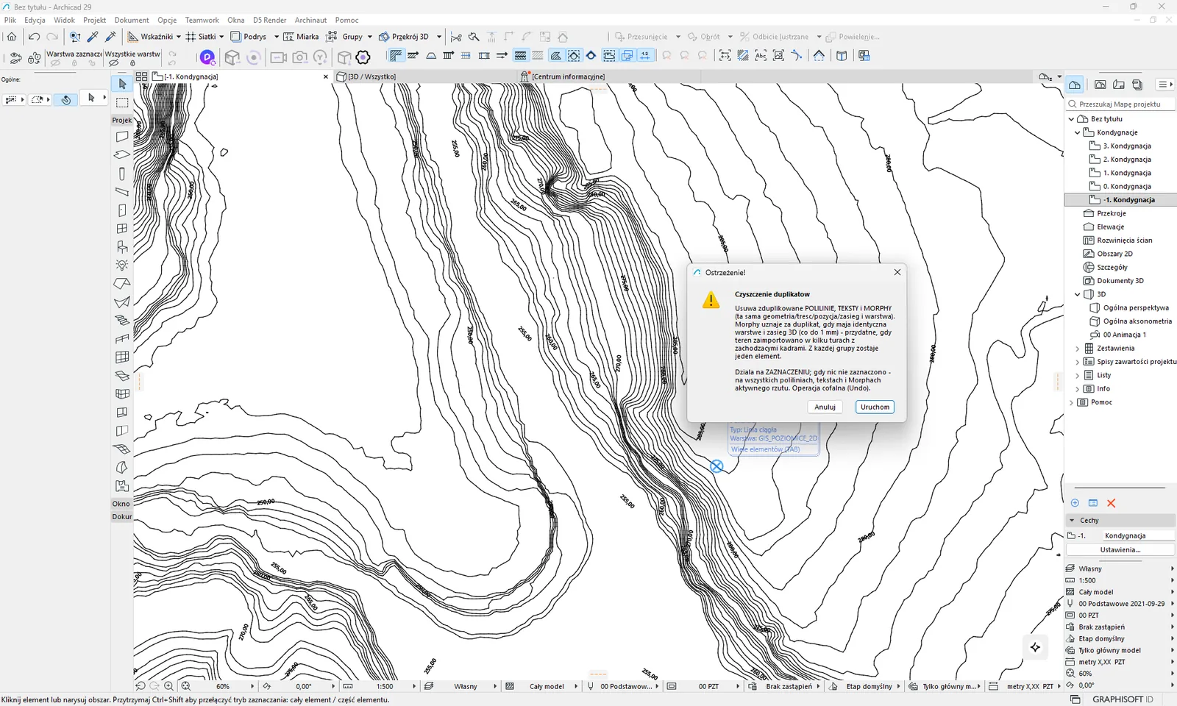Click the Home icon in the toolbar
The width and height of the screenshot is (1177, 706).
(12, 37)
